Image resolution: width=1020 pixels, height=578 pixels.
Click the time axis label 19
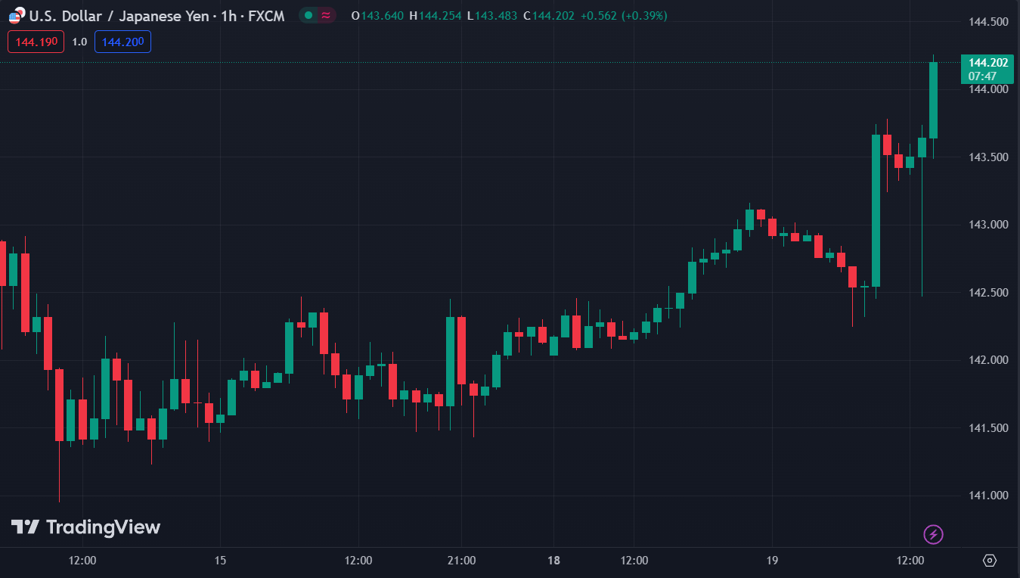click(772, 561)
